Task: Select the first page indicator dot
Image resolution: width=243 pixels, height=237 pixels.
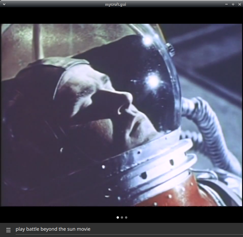Action: tap(118, 217)
